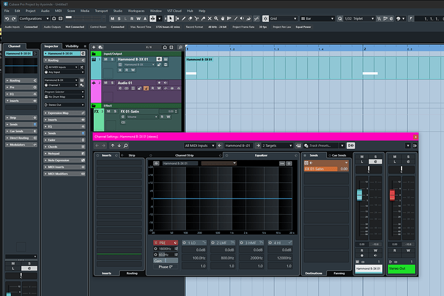The height and width of the screenshot is (296, 444).
Task: Open the VST Cloud menu
Action: 174,11
